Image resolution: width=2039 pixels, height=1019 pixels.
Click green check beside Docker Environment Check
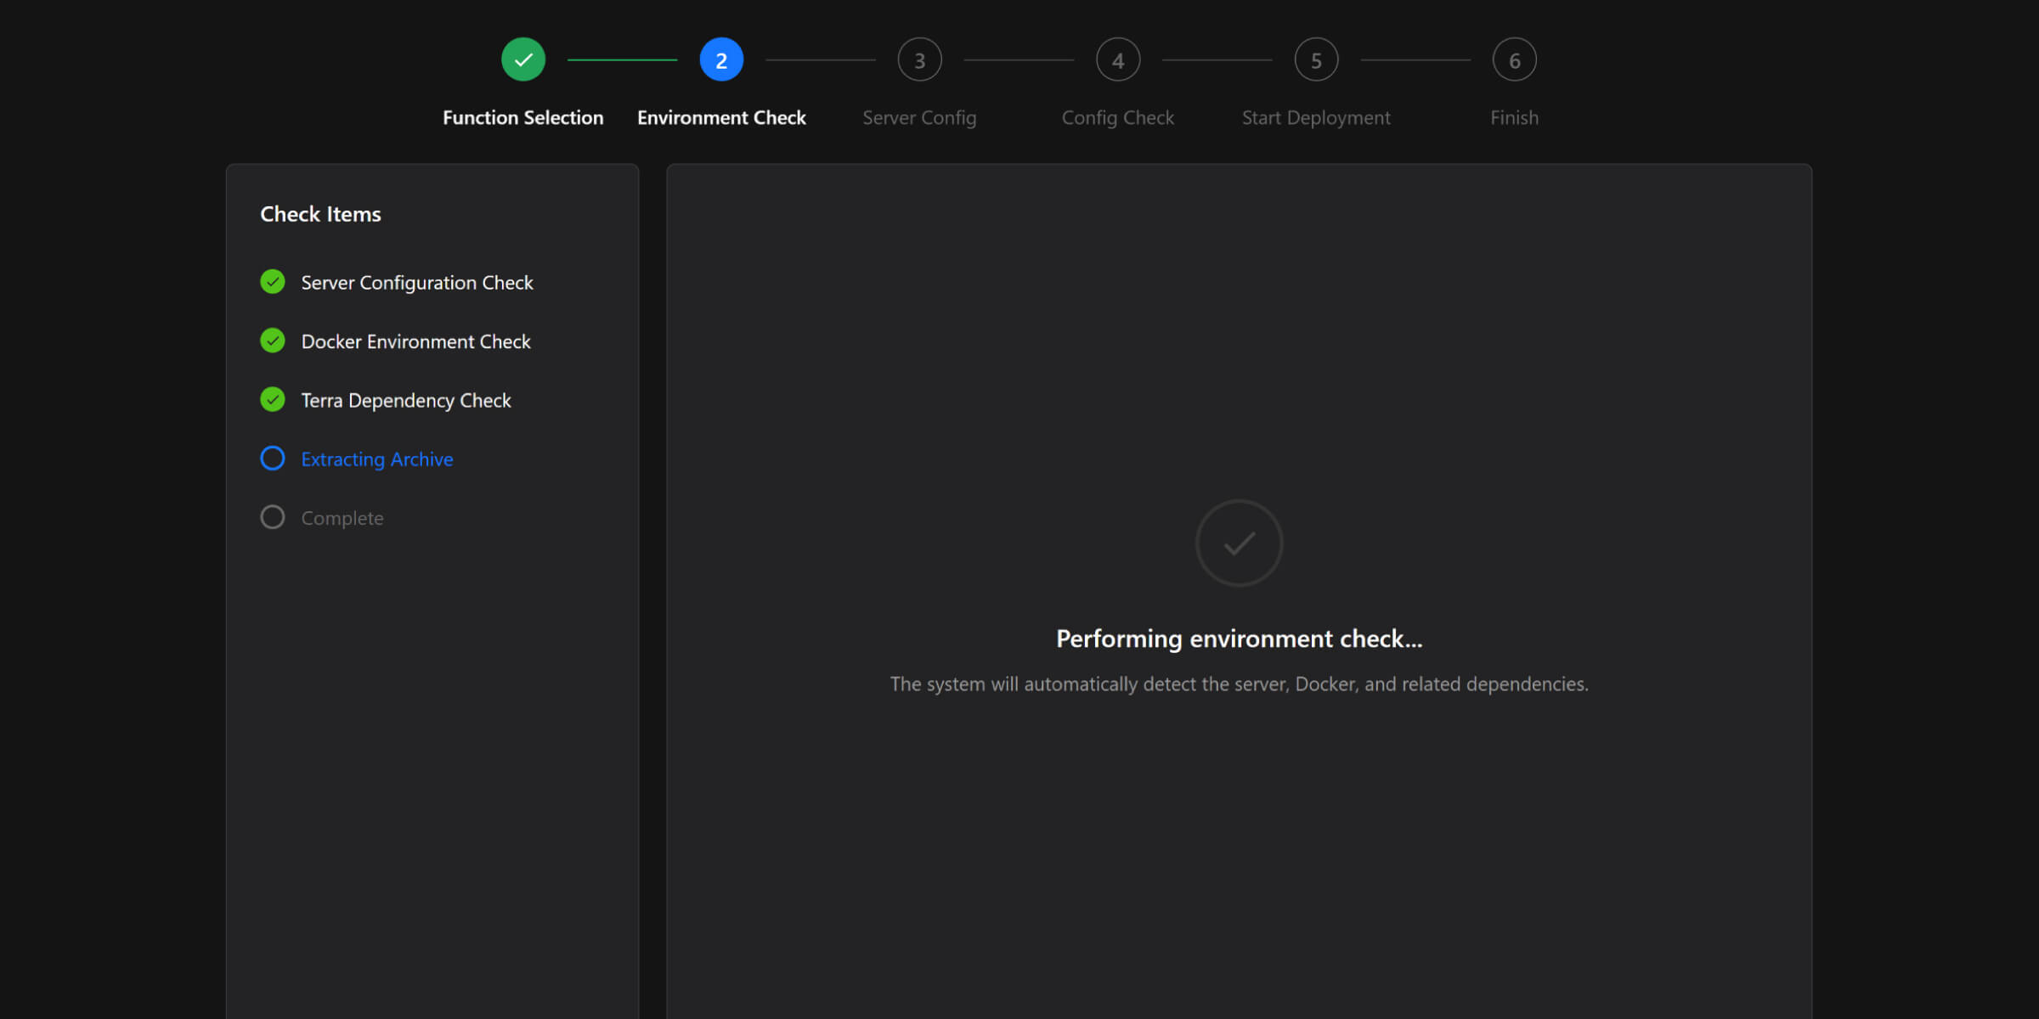273,341
